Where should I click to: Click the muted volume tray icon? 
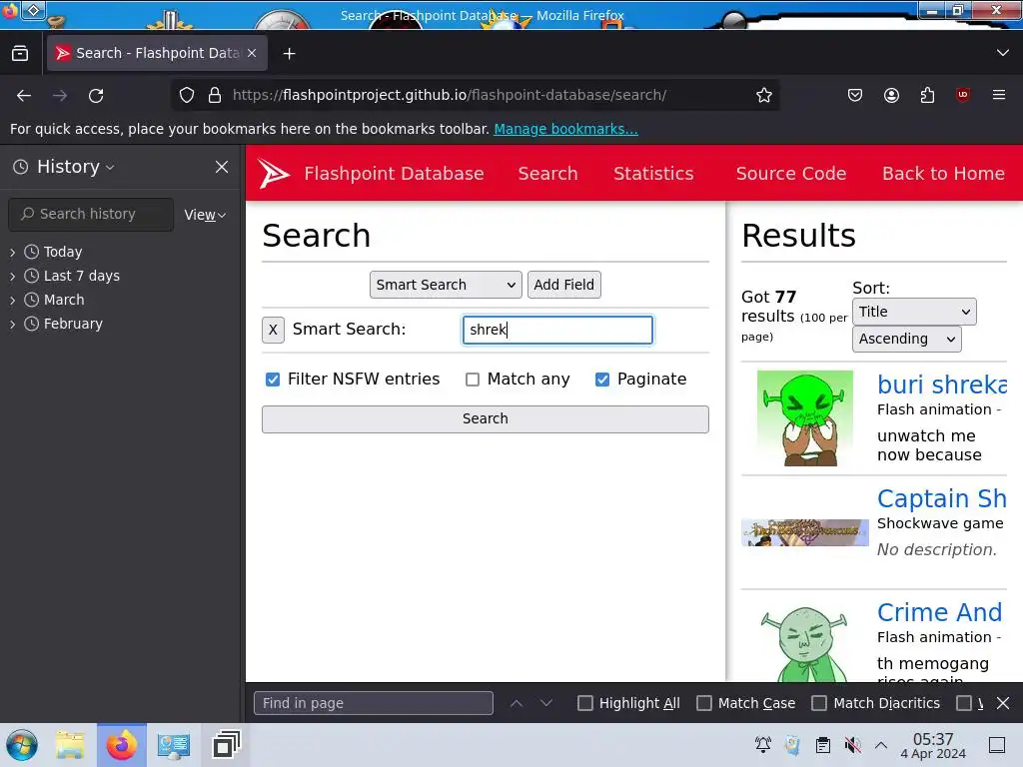pyautogui.click(x=852, y=744)
